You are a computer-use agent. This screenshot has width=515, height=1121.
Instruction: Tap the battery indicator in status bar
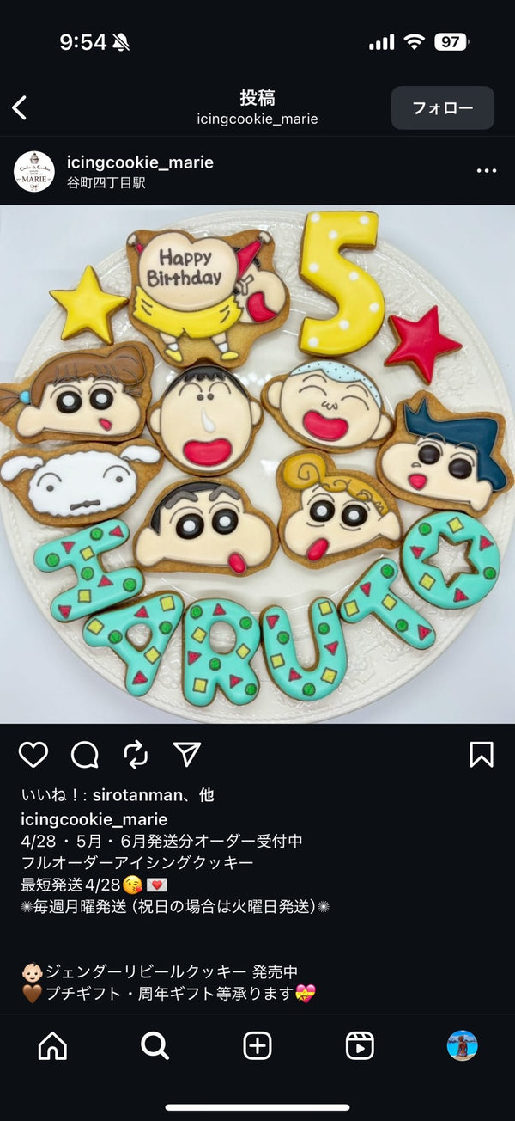(451, 41)
